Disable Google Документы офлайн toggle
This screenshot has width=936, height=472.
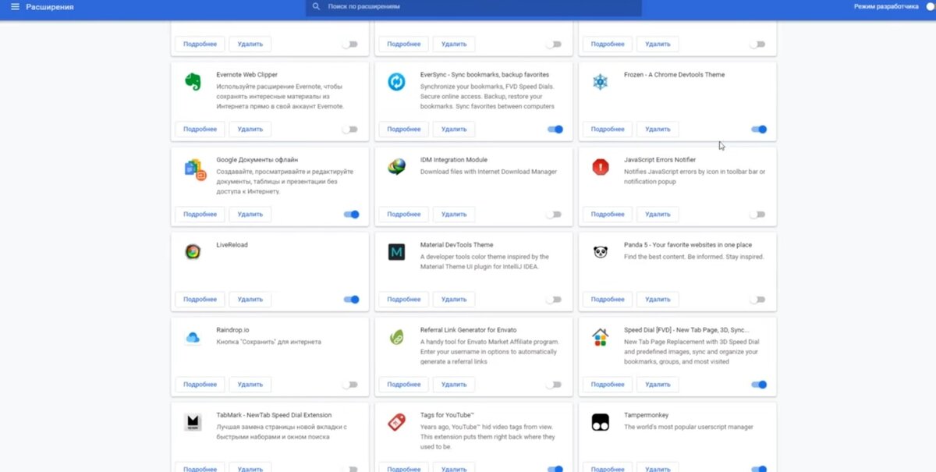coord(351,215)
